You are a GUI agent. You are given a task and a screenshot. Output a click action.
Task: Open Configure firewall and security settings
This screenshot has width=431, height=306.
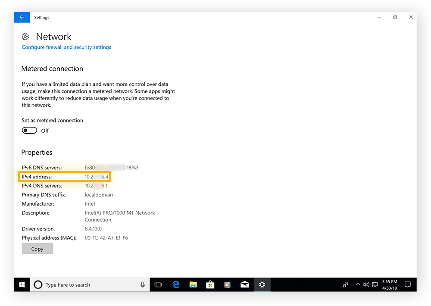tap(66, 47)
